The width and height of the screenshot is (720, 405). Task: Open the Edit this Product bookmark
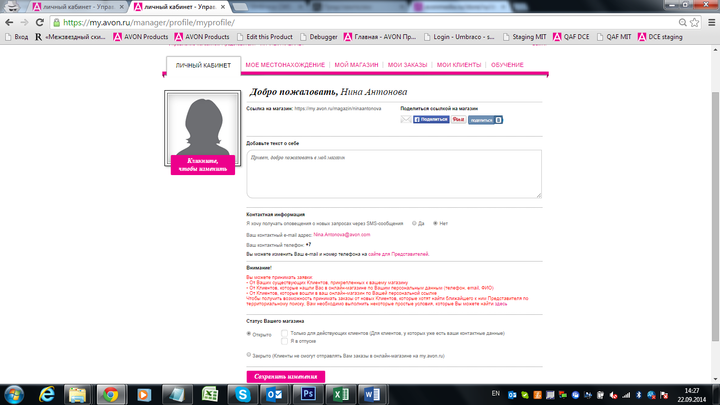[x=265, y=37]
